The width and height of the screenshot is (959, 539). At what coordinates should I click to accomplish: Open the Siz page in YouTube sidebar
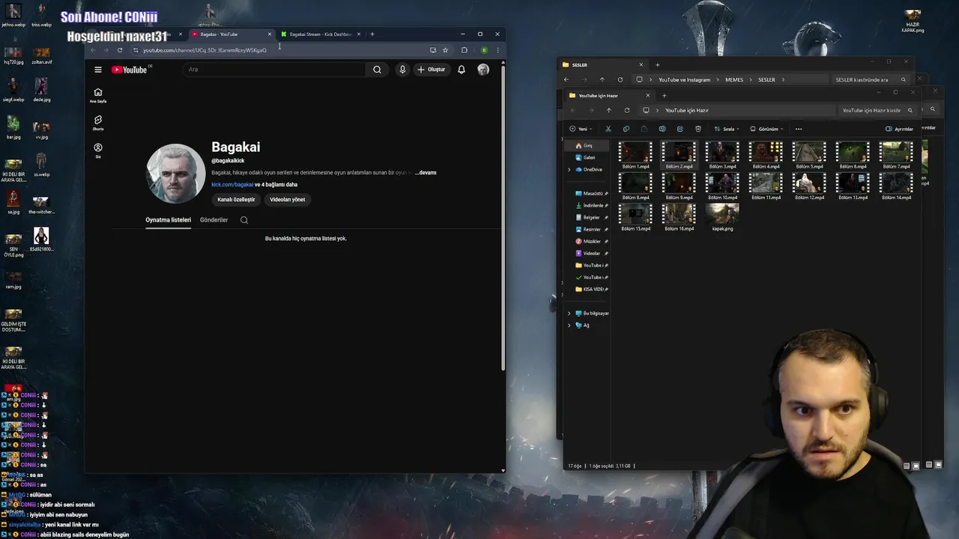coord(98,150)
